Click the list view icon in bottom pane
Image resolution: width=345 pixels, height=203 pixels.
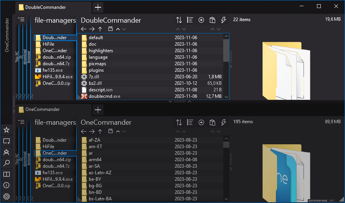(x=190, y=122)
